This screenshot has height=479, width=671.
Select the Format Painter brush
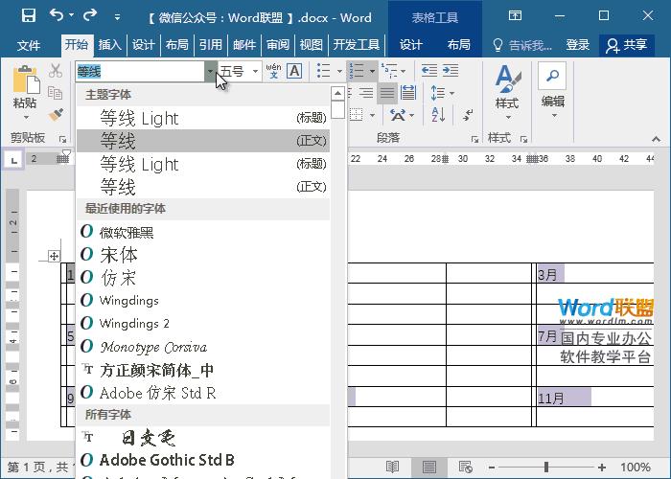click(x=56, y=115)
